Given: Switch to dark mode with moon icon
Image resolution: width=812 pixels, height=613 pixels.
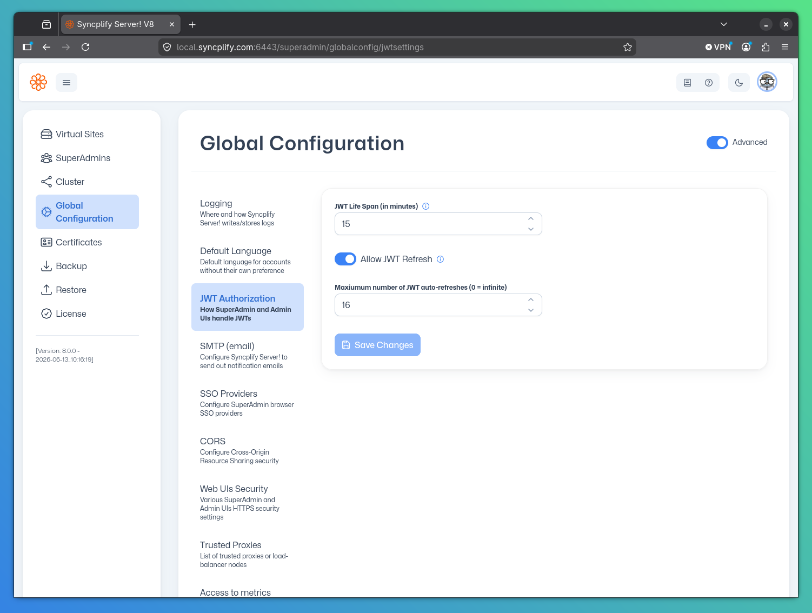Looking at the screenshot, I should pyautogui.click(x=739, y=83).
